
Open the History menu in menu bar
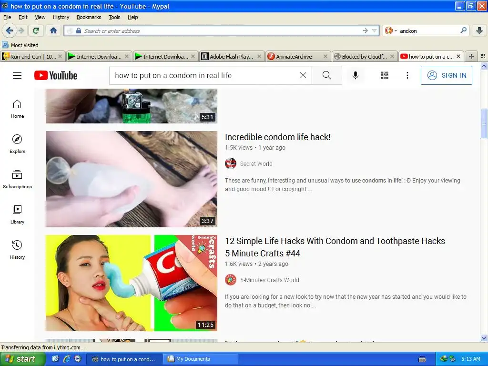pyautogui.click(x=61, y=17)
